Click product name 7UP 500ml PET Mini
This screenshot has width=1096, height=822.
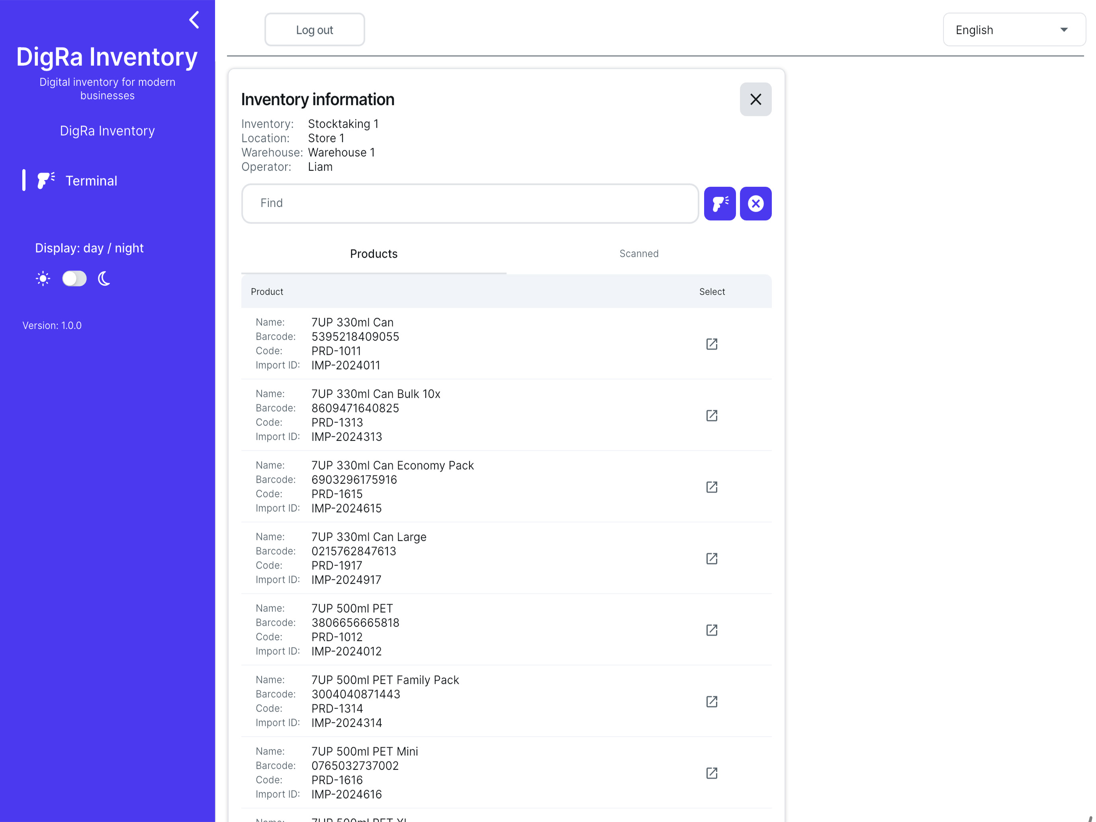365,752
